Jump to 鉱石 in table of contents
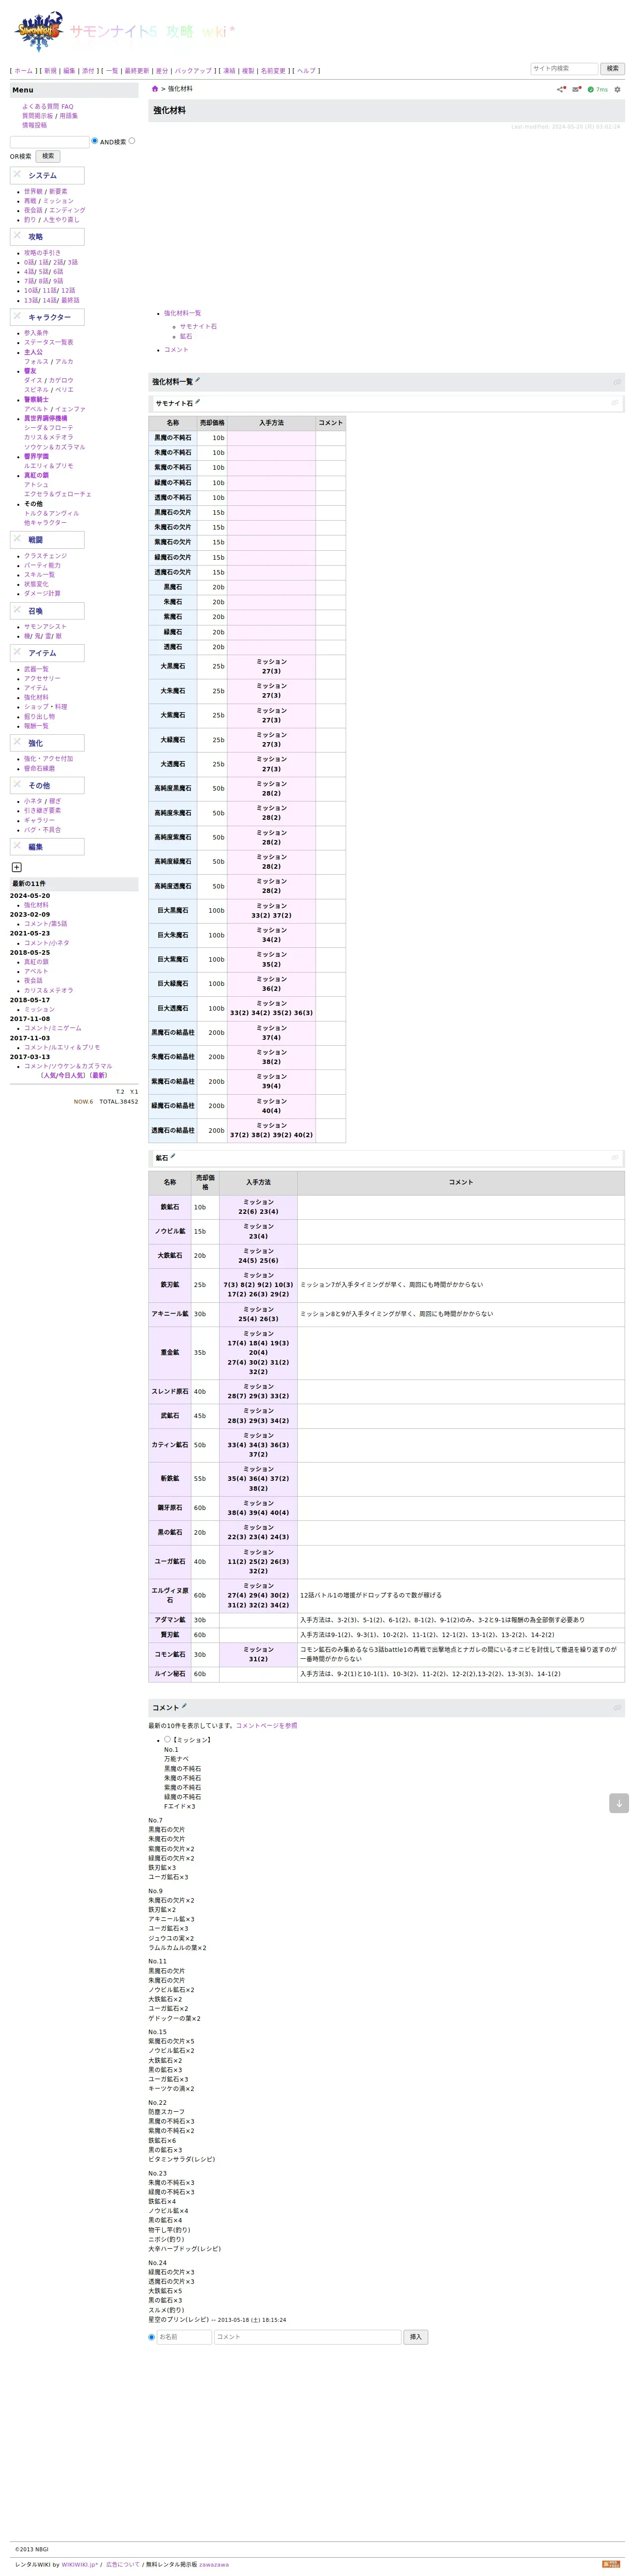This screenshot has height=2576, width=635. tap(186, 336)
